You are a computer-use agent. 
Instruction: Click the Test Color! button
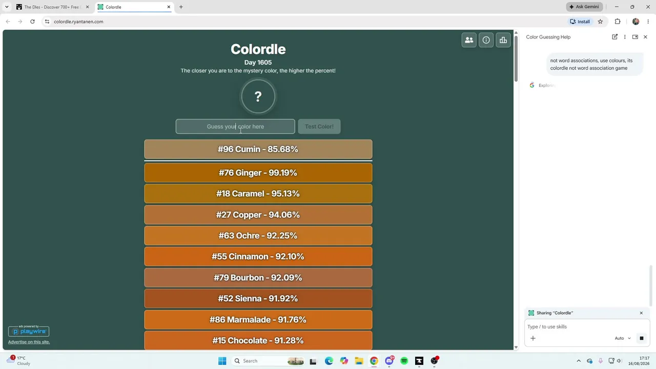(319, 127)
